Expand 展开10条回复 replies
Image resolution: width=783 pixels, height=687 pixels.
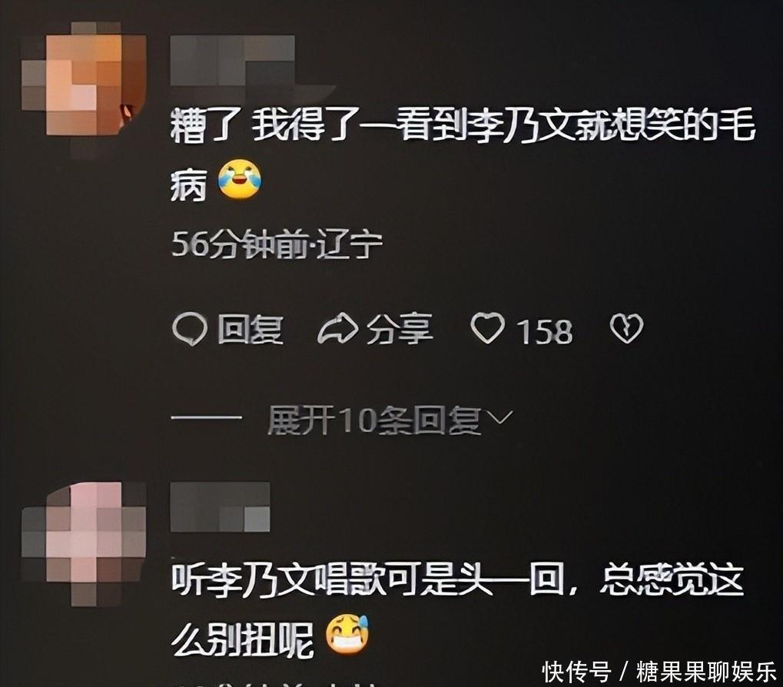[x=374, y=420]
